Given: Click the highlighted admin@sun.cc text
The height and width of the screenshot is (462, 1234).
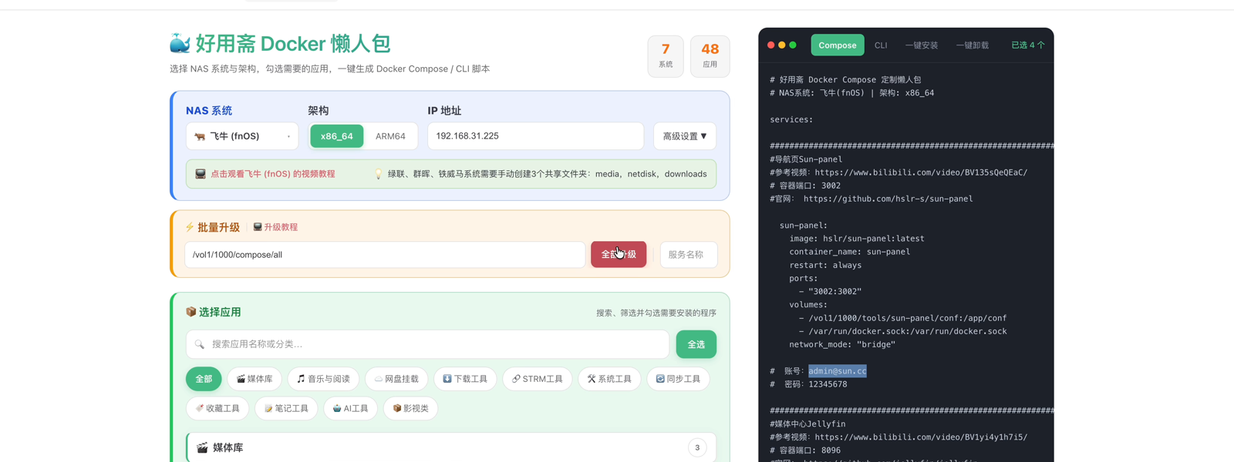Looking at the screenshot, I should tap(838, 371).
